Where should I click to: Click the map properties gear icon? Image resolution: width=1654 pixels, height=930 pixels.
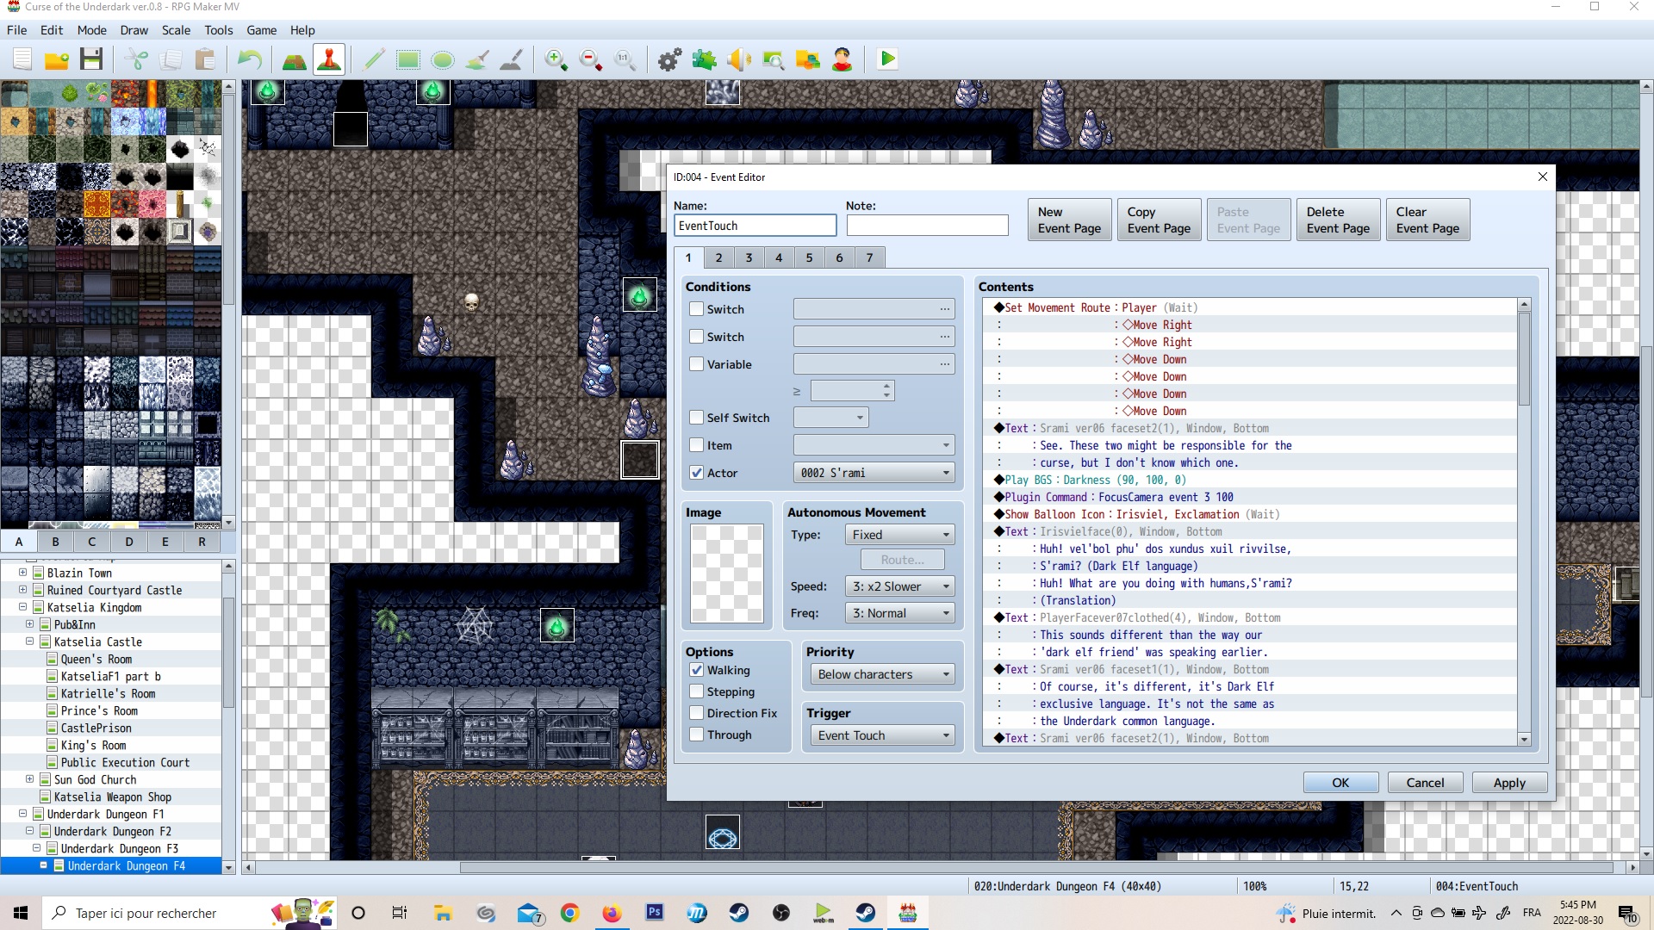(x=670, y=59)
